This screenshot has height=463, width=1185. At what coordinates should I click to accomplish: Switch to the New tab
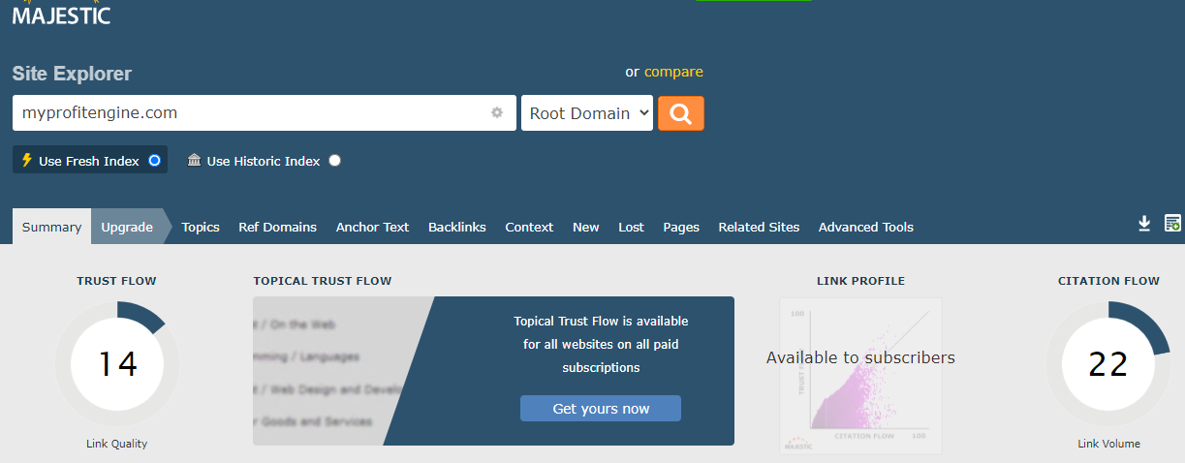586,227
